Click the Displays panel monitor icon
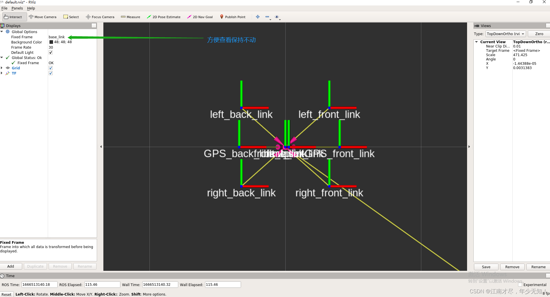This screenshot has height=297, width=550. click(x=2, y=26)
